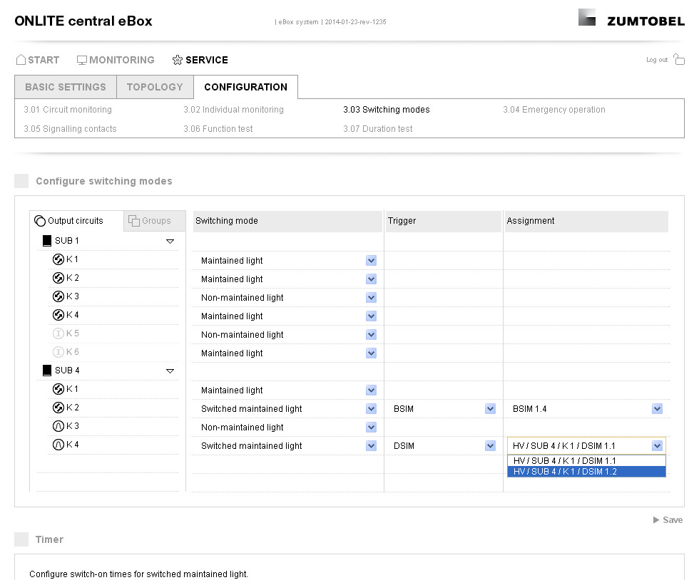Click the SUB 1 black square icon

coord(47,241)
